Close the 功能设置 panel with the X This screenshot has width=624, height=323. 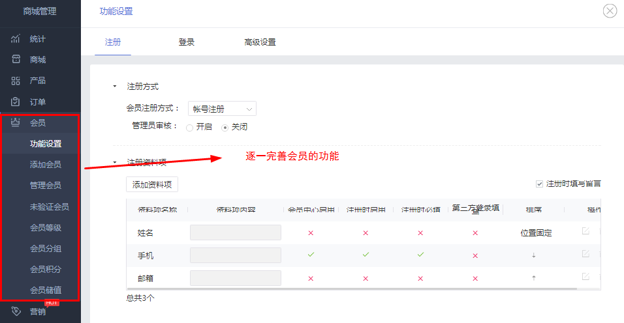(610, 10)
